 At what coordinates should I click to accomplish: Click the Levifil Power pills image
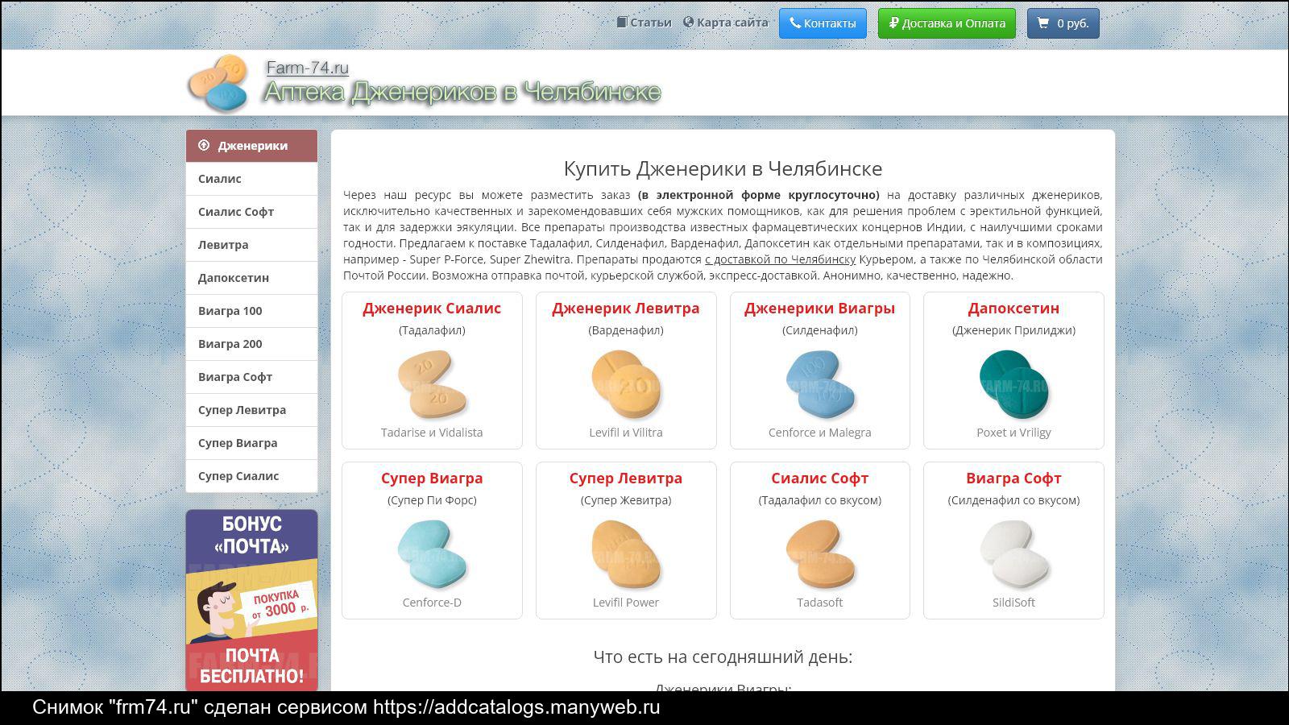626,553
